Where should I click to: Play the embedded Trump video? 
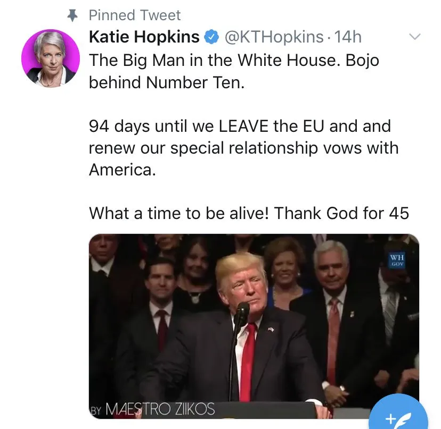254,326
